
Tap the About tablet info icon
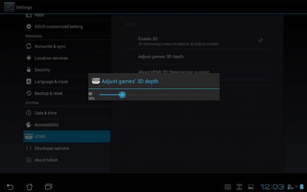click(x=29, y=160)
